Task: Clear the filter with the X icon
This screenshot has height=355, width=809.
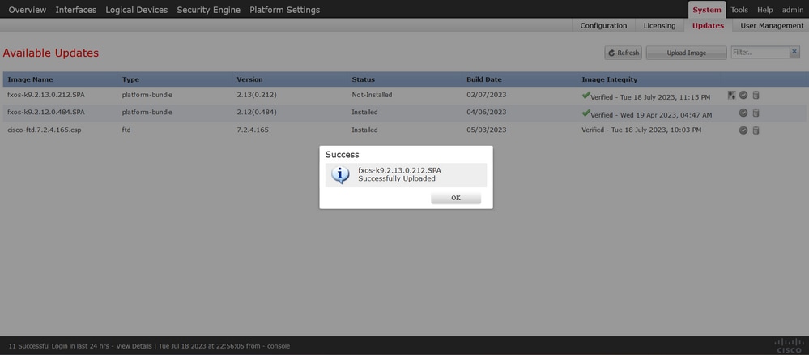Action: tap(794, 52)
